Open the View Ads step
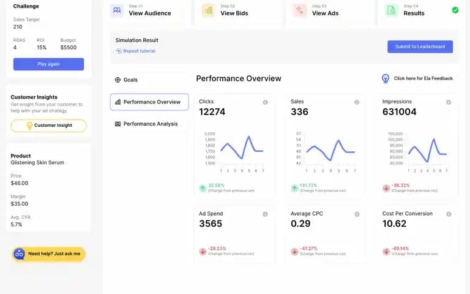 coord(330,11)
